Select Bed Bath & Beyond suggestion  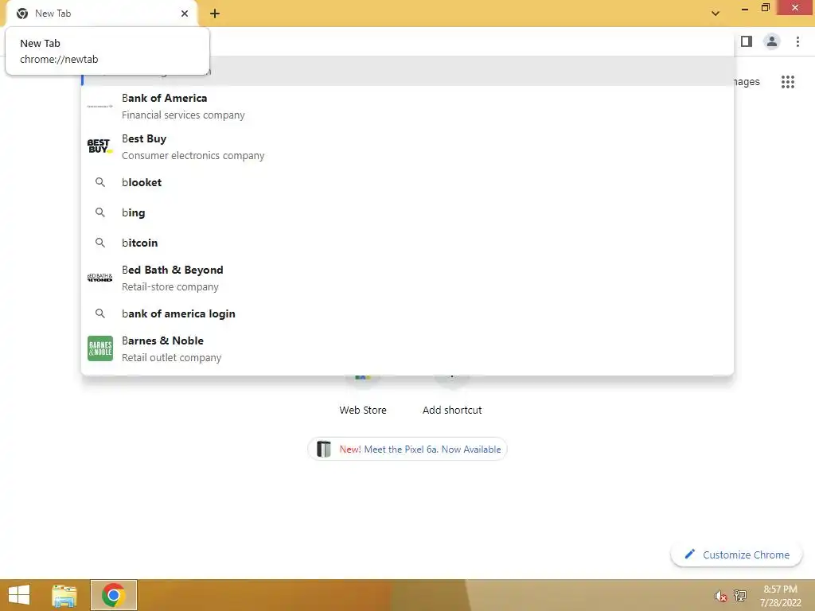(407, 278)
